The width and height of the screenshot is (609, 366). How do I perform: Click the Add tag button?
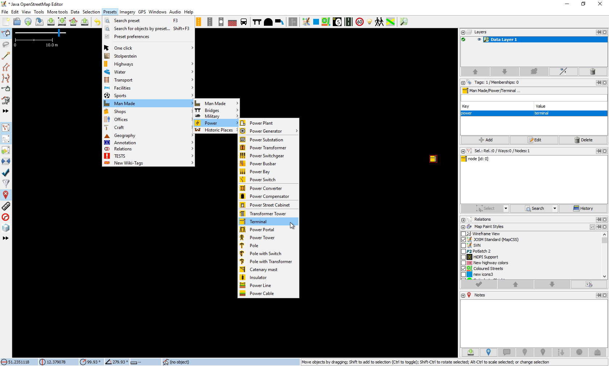pyautogui.click(x=485, y=140)
